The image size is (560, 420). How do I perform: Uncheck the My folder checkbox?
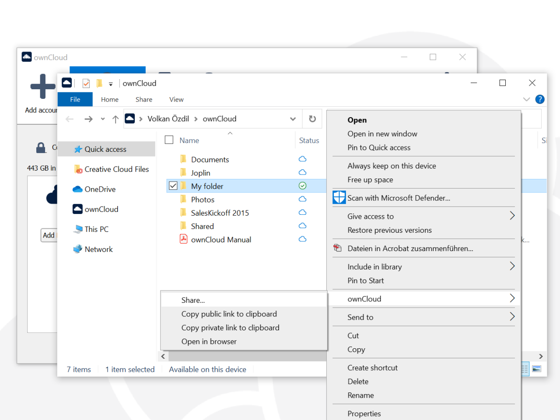[173, 185]
